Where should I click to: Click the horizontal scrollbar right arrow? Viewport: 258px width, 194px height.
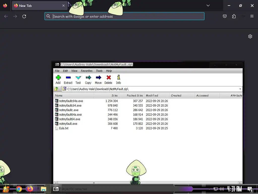coord(240,183)
